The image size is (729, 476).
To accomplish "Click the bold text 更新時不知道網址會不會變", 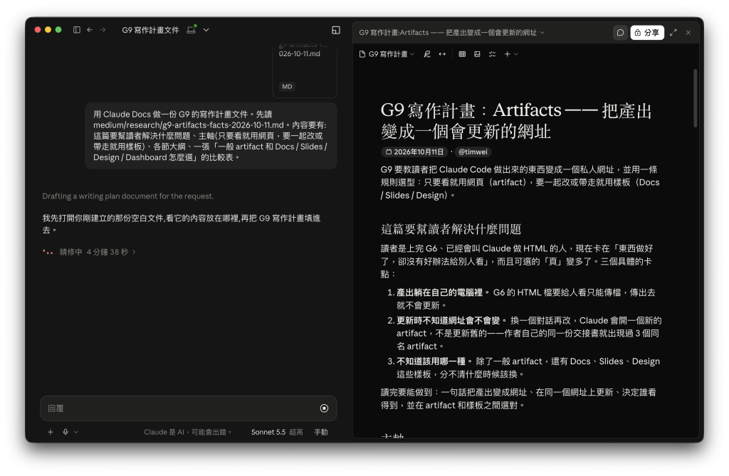I will click(x=449, y=320).
